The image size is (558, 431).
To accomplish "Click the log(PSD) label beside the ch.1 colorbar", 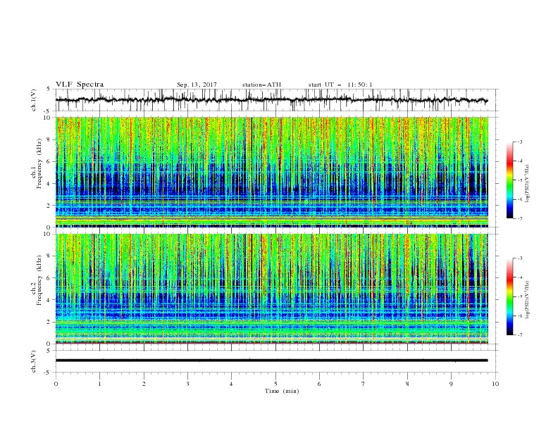I will 527,184.
